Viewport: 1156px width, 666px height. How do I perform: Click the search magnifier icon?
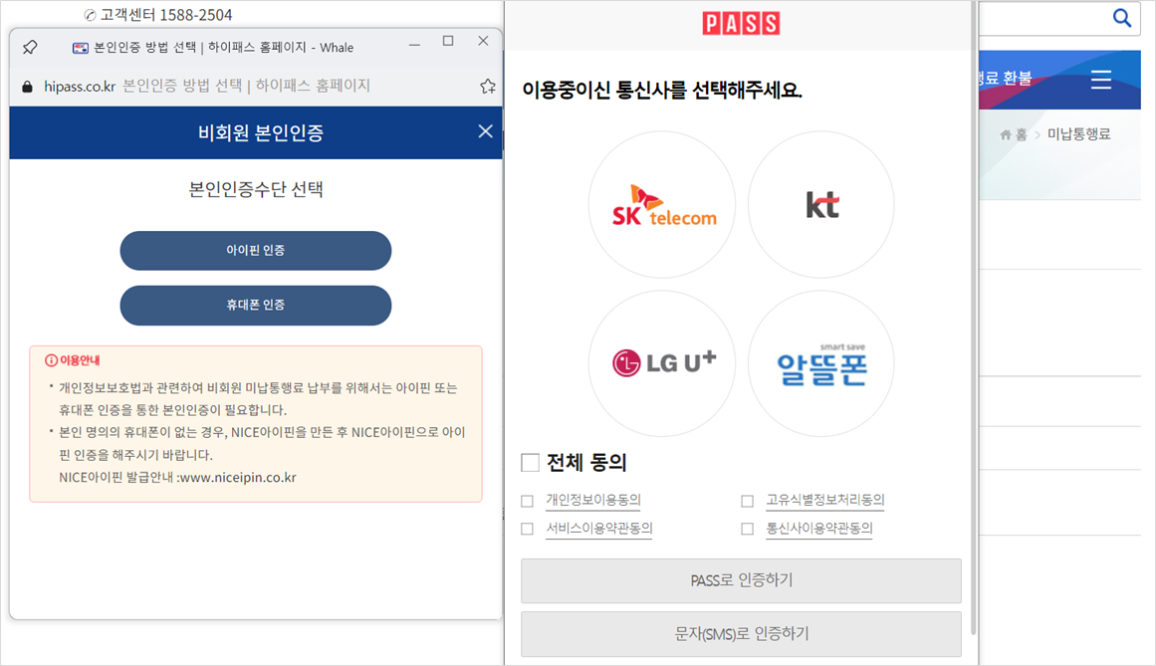(1121, 18)
